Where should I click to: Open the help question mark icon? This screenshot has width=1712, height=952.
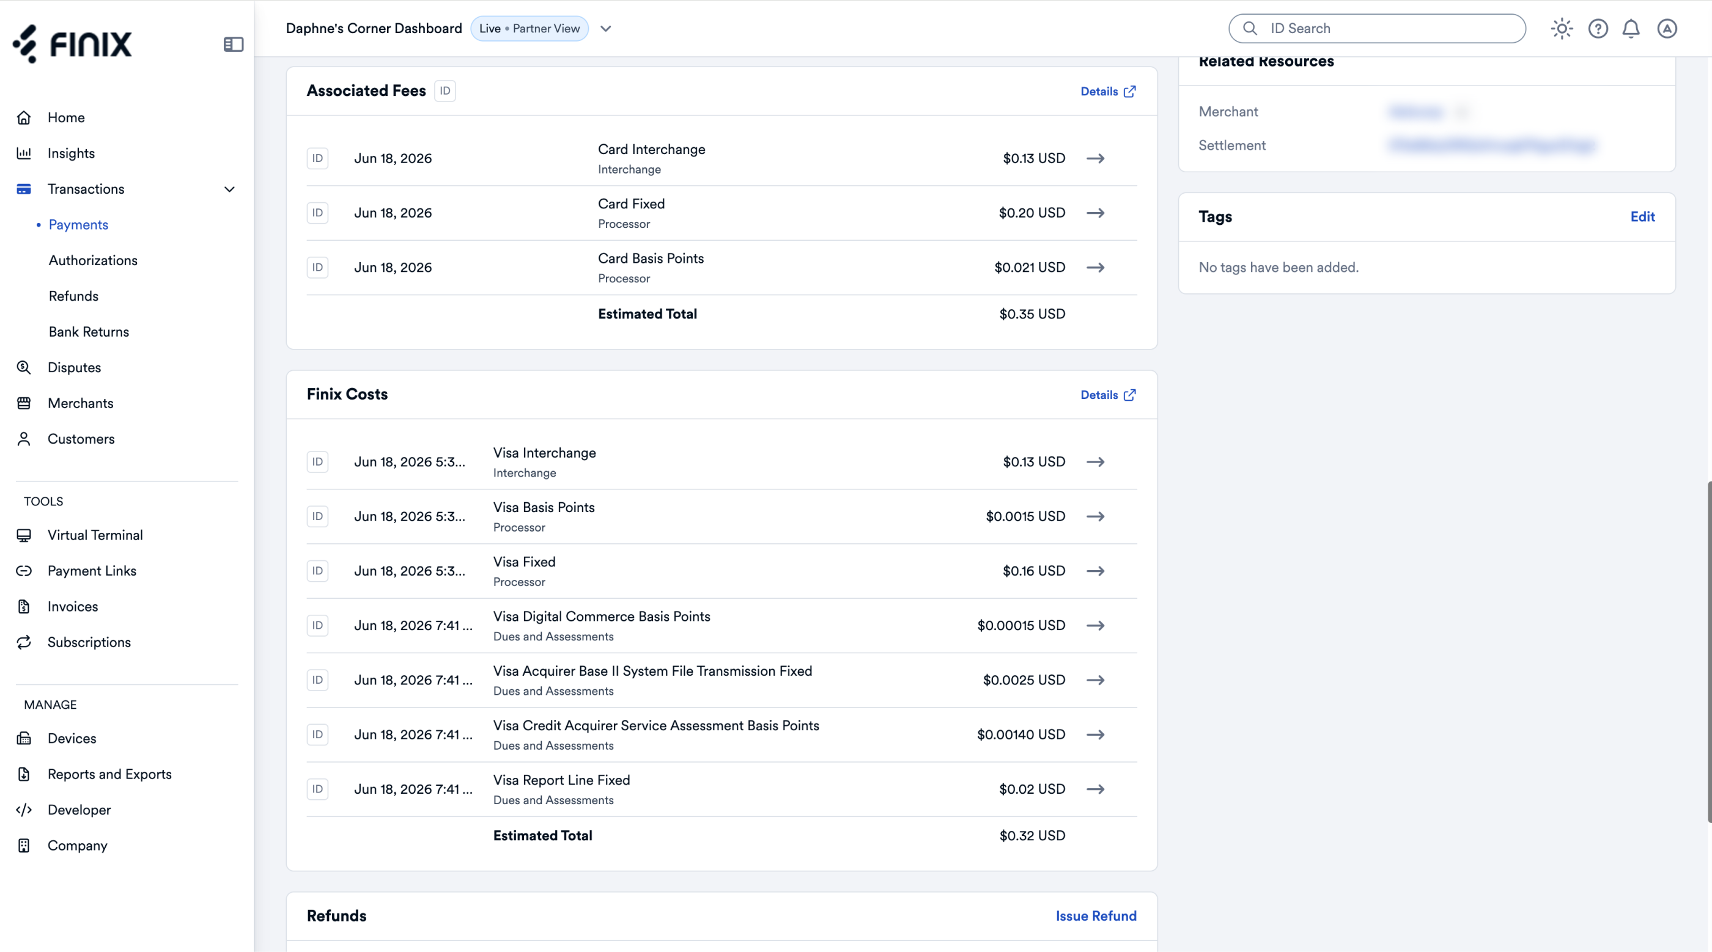[1598, 29]
